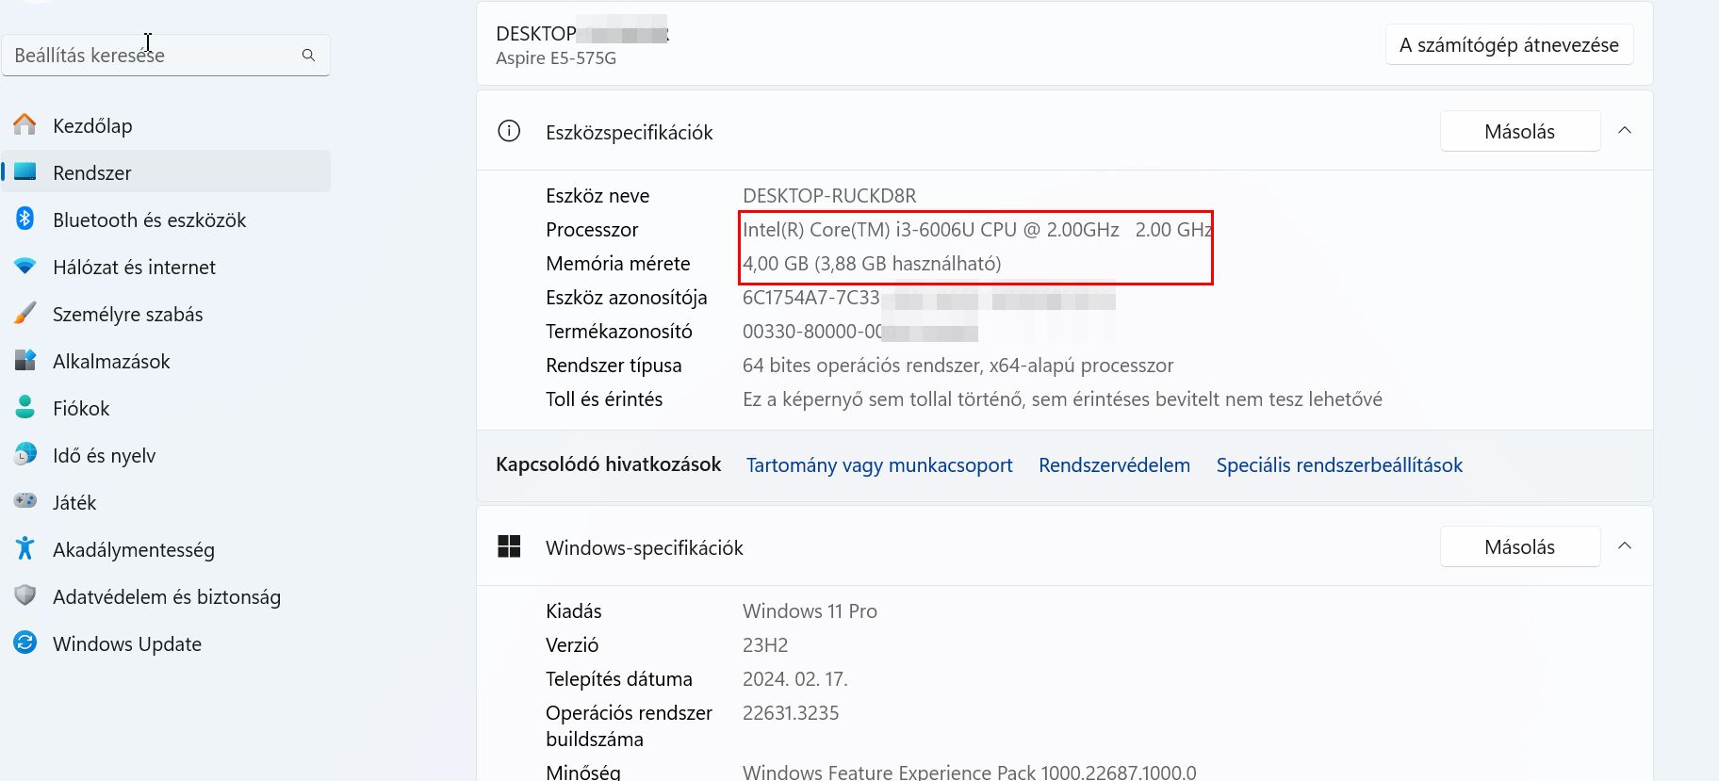
Task: Collapse the Eszközspecifikációk section chevron
Action: [x=1625, y=131]
